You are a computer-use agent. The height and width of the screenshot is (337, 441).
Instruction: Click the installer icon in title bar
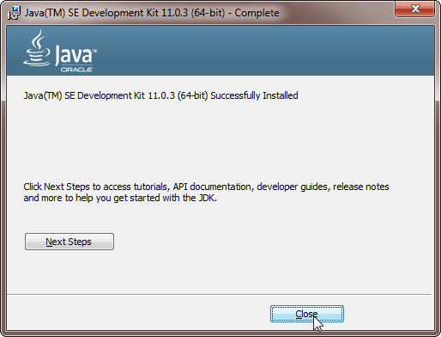point(14,13)
